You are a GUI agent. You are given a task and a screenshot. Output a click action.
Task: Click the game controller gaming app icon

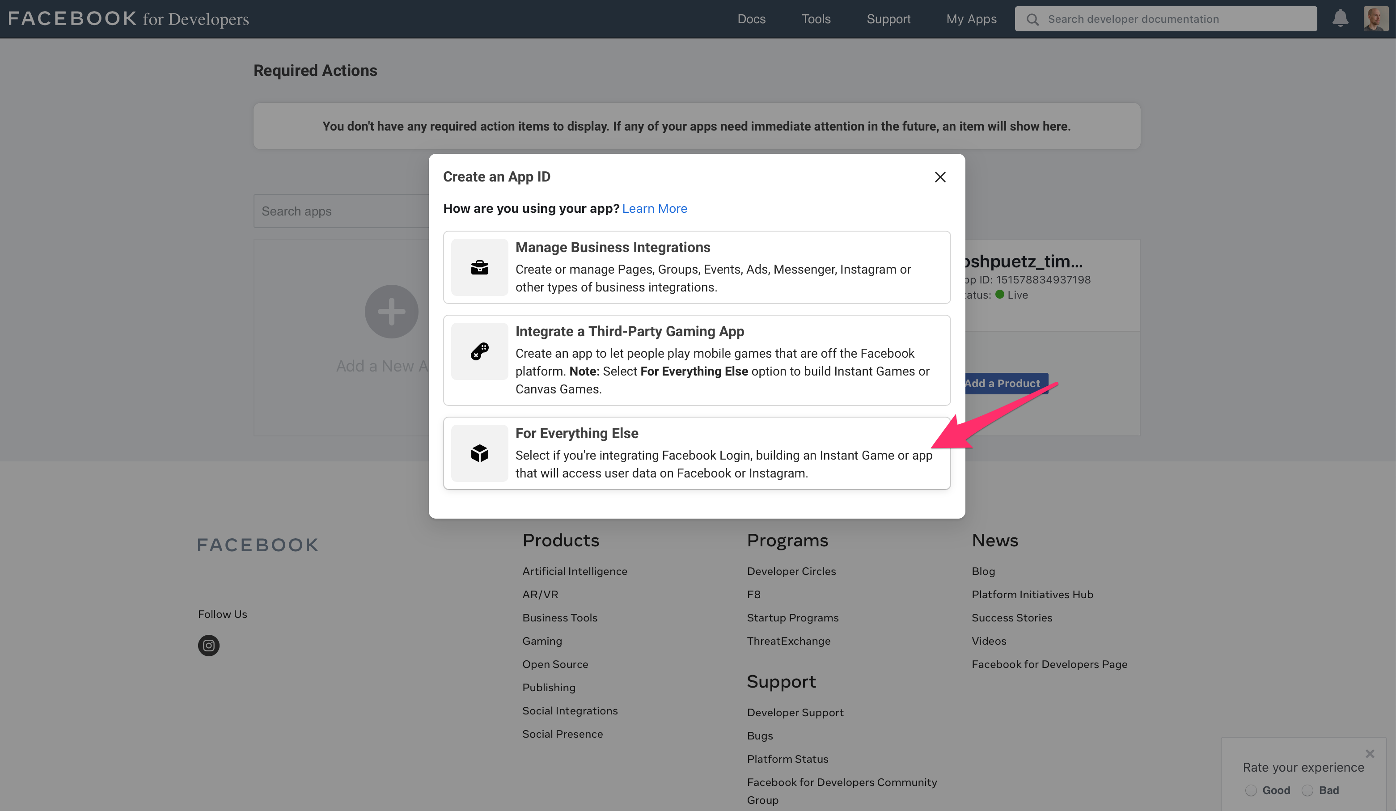(480, 351)
